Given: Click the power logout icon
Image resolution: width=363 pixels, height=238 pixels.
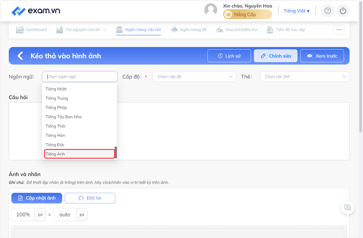Looking at the screenshot, I should tap(343, 11).
